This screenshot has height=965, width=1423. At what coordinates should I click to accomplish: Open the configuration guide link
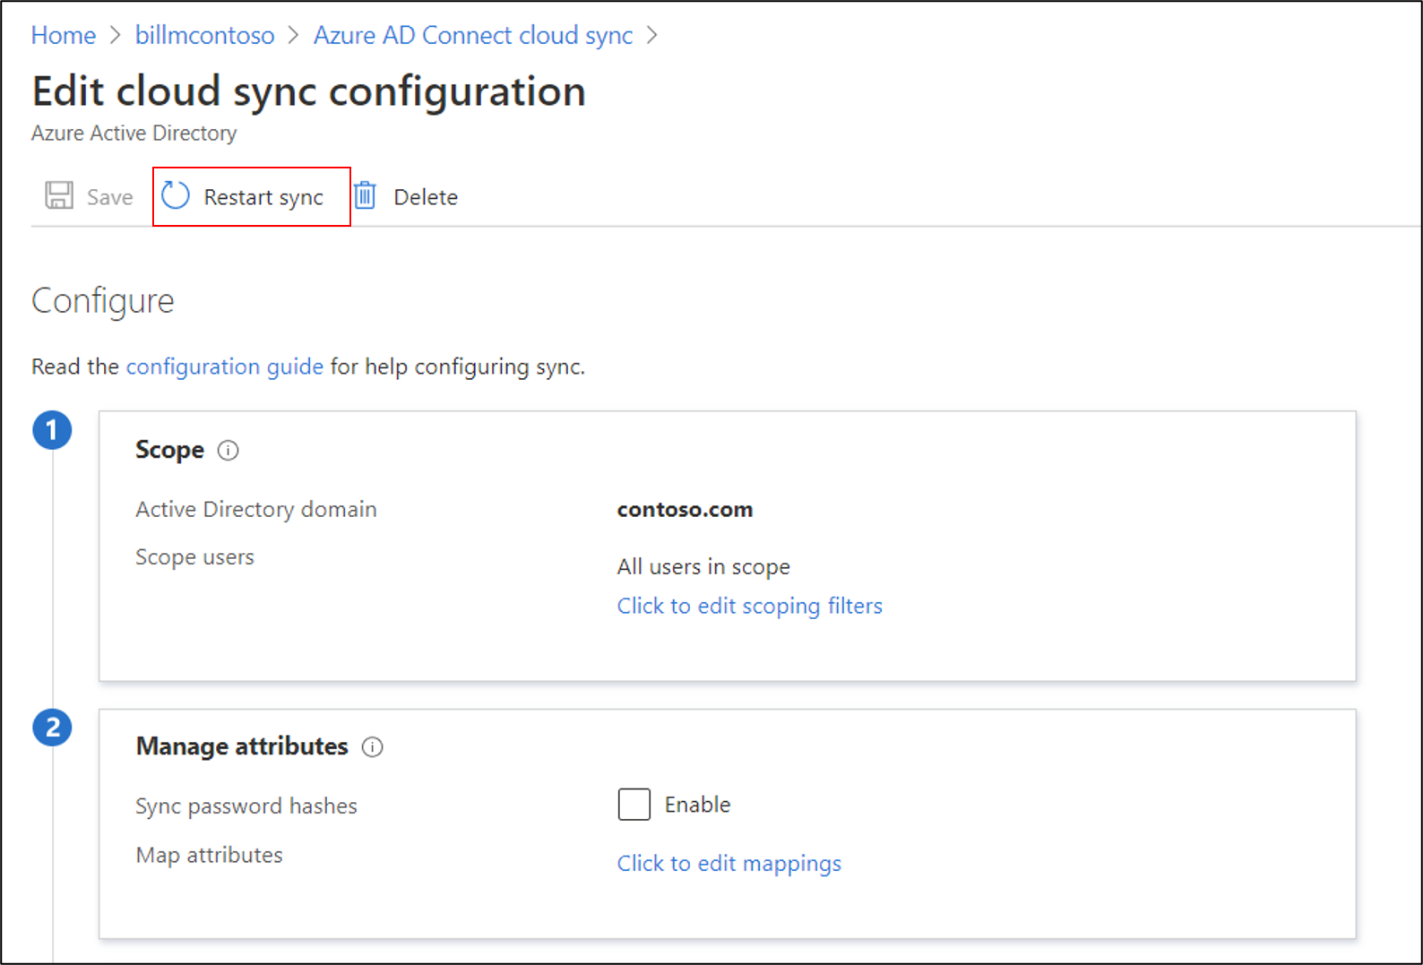[x=224, y=366]
